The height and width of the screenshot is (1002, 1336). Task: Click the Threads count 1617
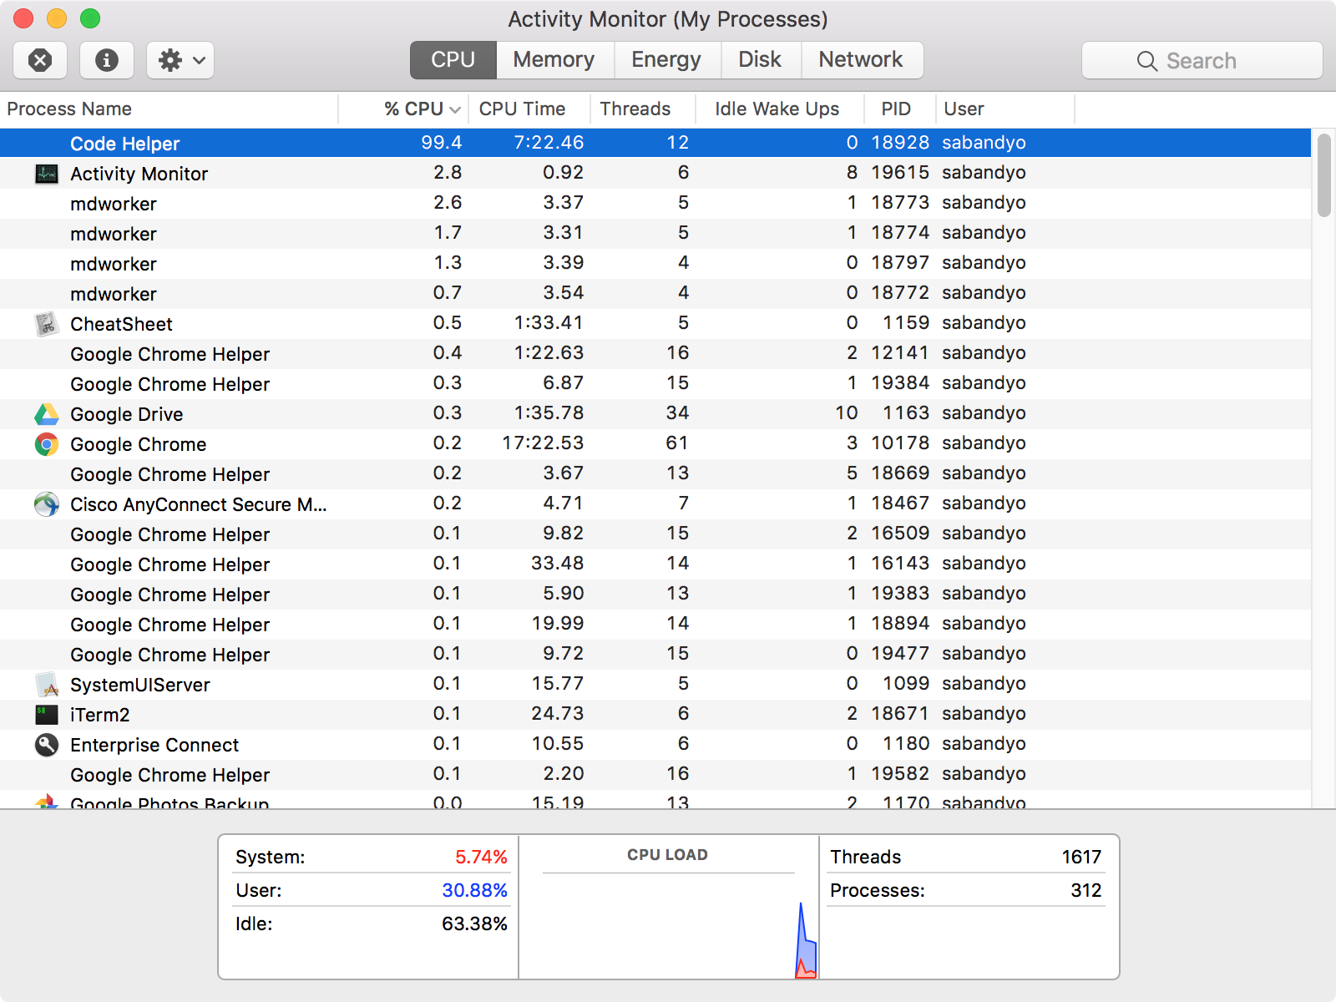point(1081,858)
